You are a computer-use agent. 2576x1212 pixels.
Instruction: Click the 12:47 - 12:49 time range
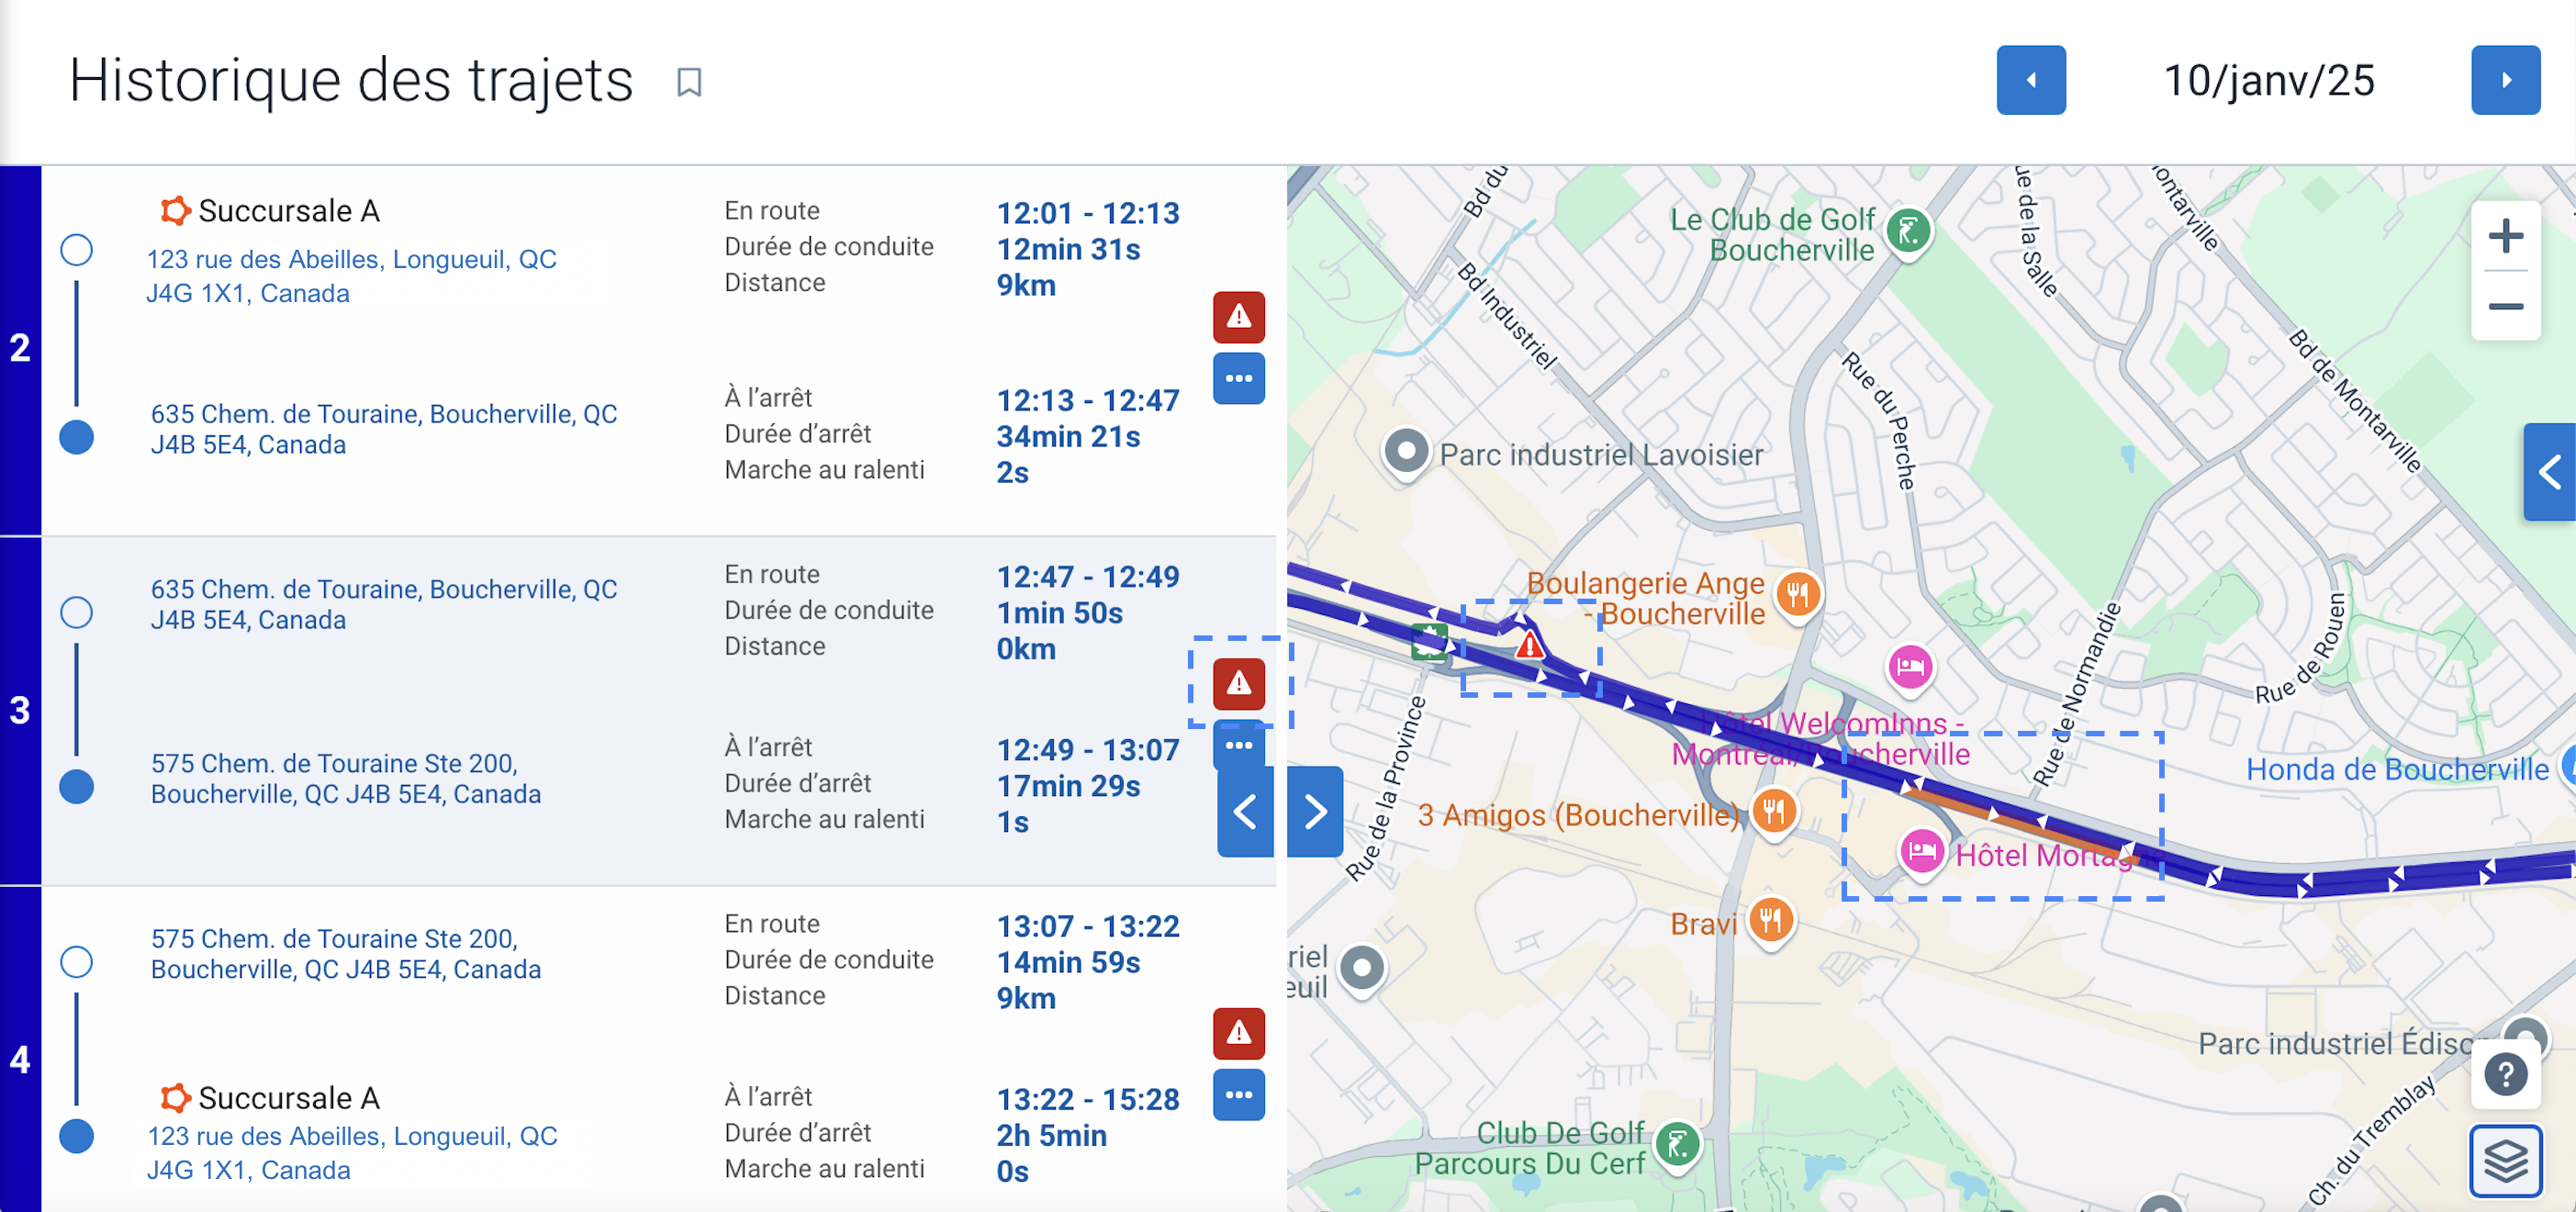pos(1088,577)
